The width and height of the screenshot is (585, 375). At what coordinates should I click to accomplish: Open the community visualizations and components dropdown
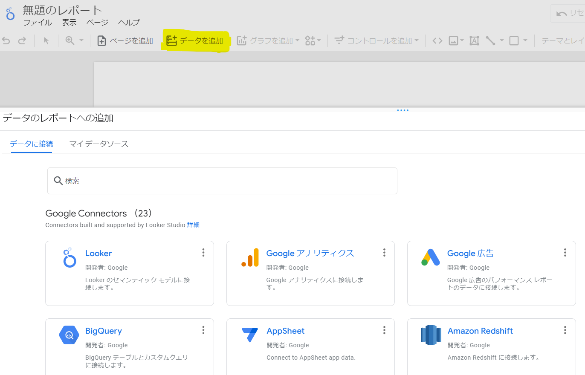point(313,40)
